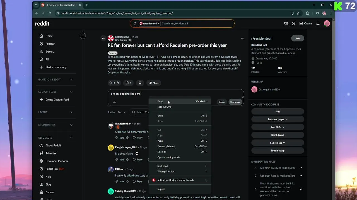The width and height of the screenshot is (357, 200).
Task: Share the post
Action: click(154, 83)
